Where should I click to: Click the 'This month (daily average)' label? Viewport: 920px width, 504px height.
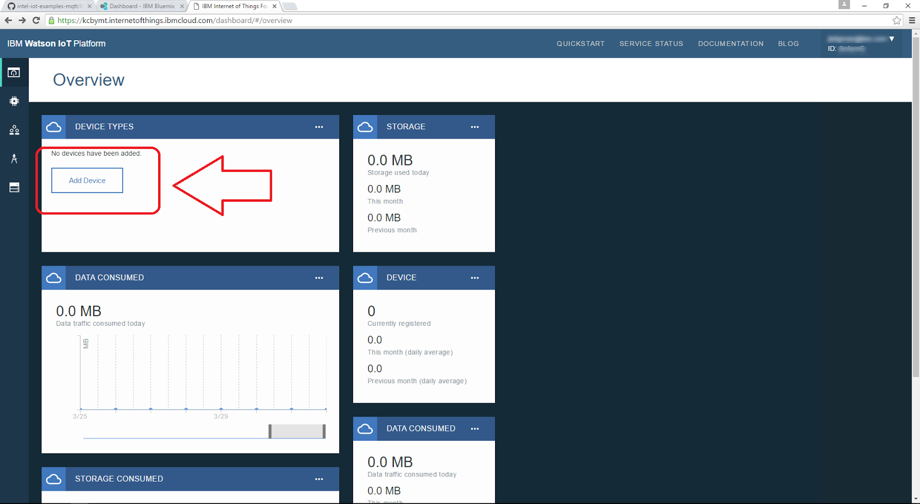410,352
